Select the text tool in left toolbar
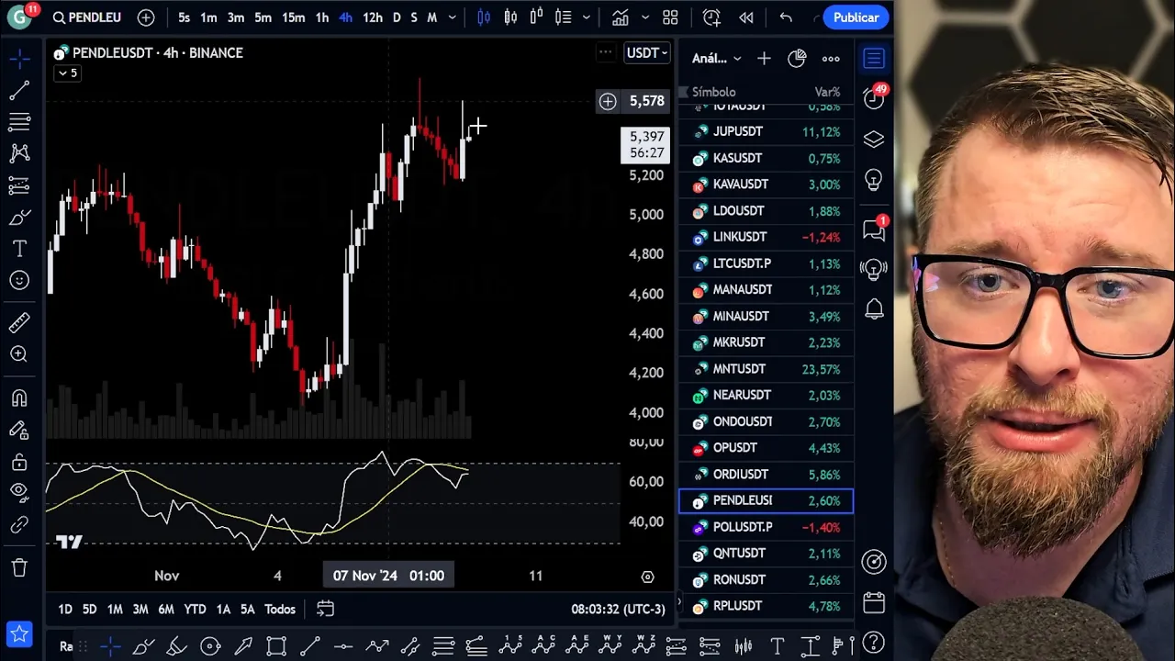 (x=19, y=249)
